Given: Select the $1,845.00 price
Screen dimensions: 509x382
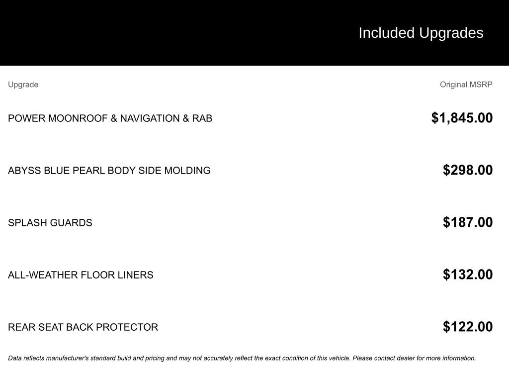Looking at the screenshot, I should 462,118.
